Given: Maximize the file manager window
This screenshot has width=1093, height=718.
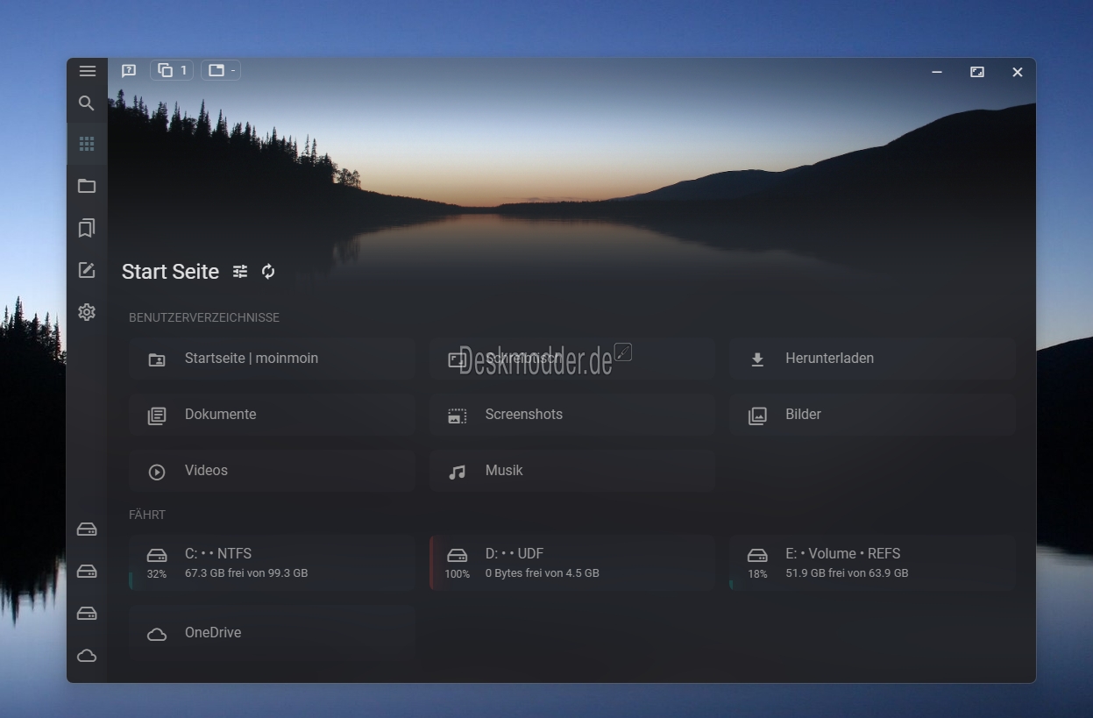Looking at the screenshot, I should [977, 72].
